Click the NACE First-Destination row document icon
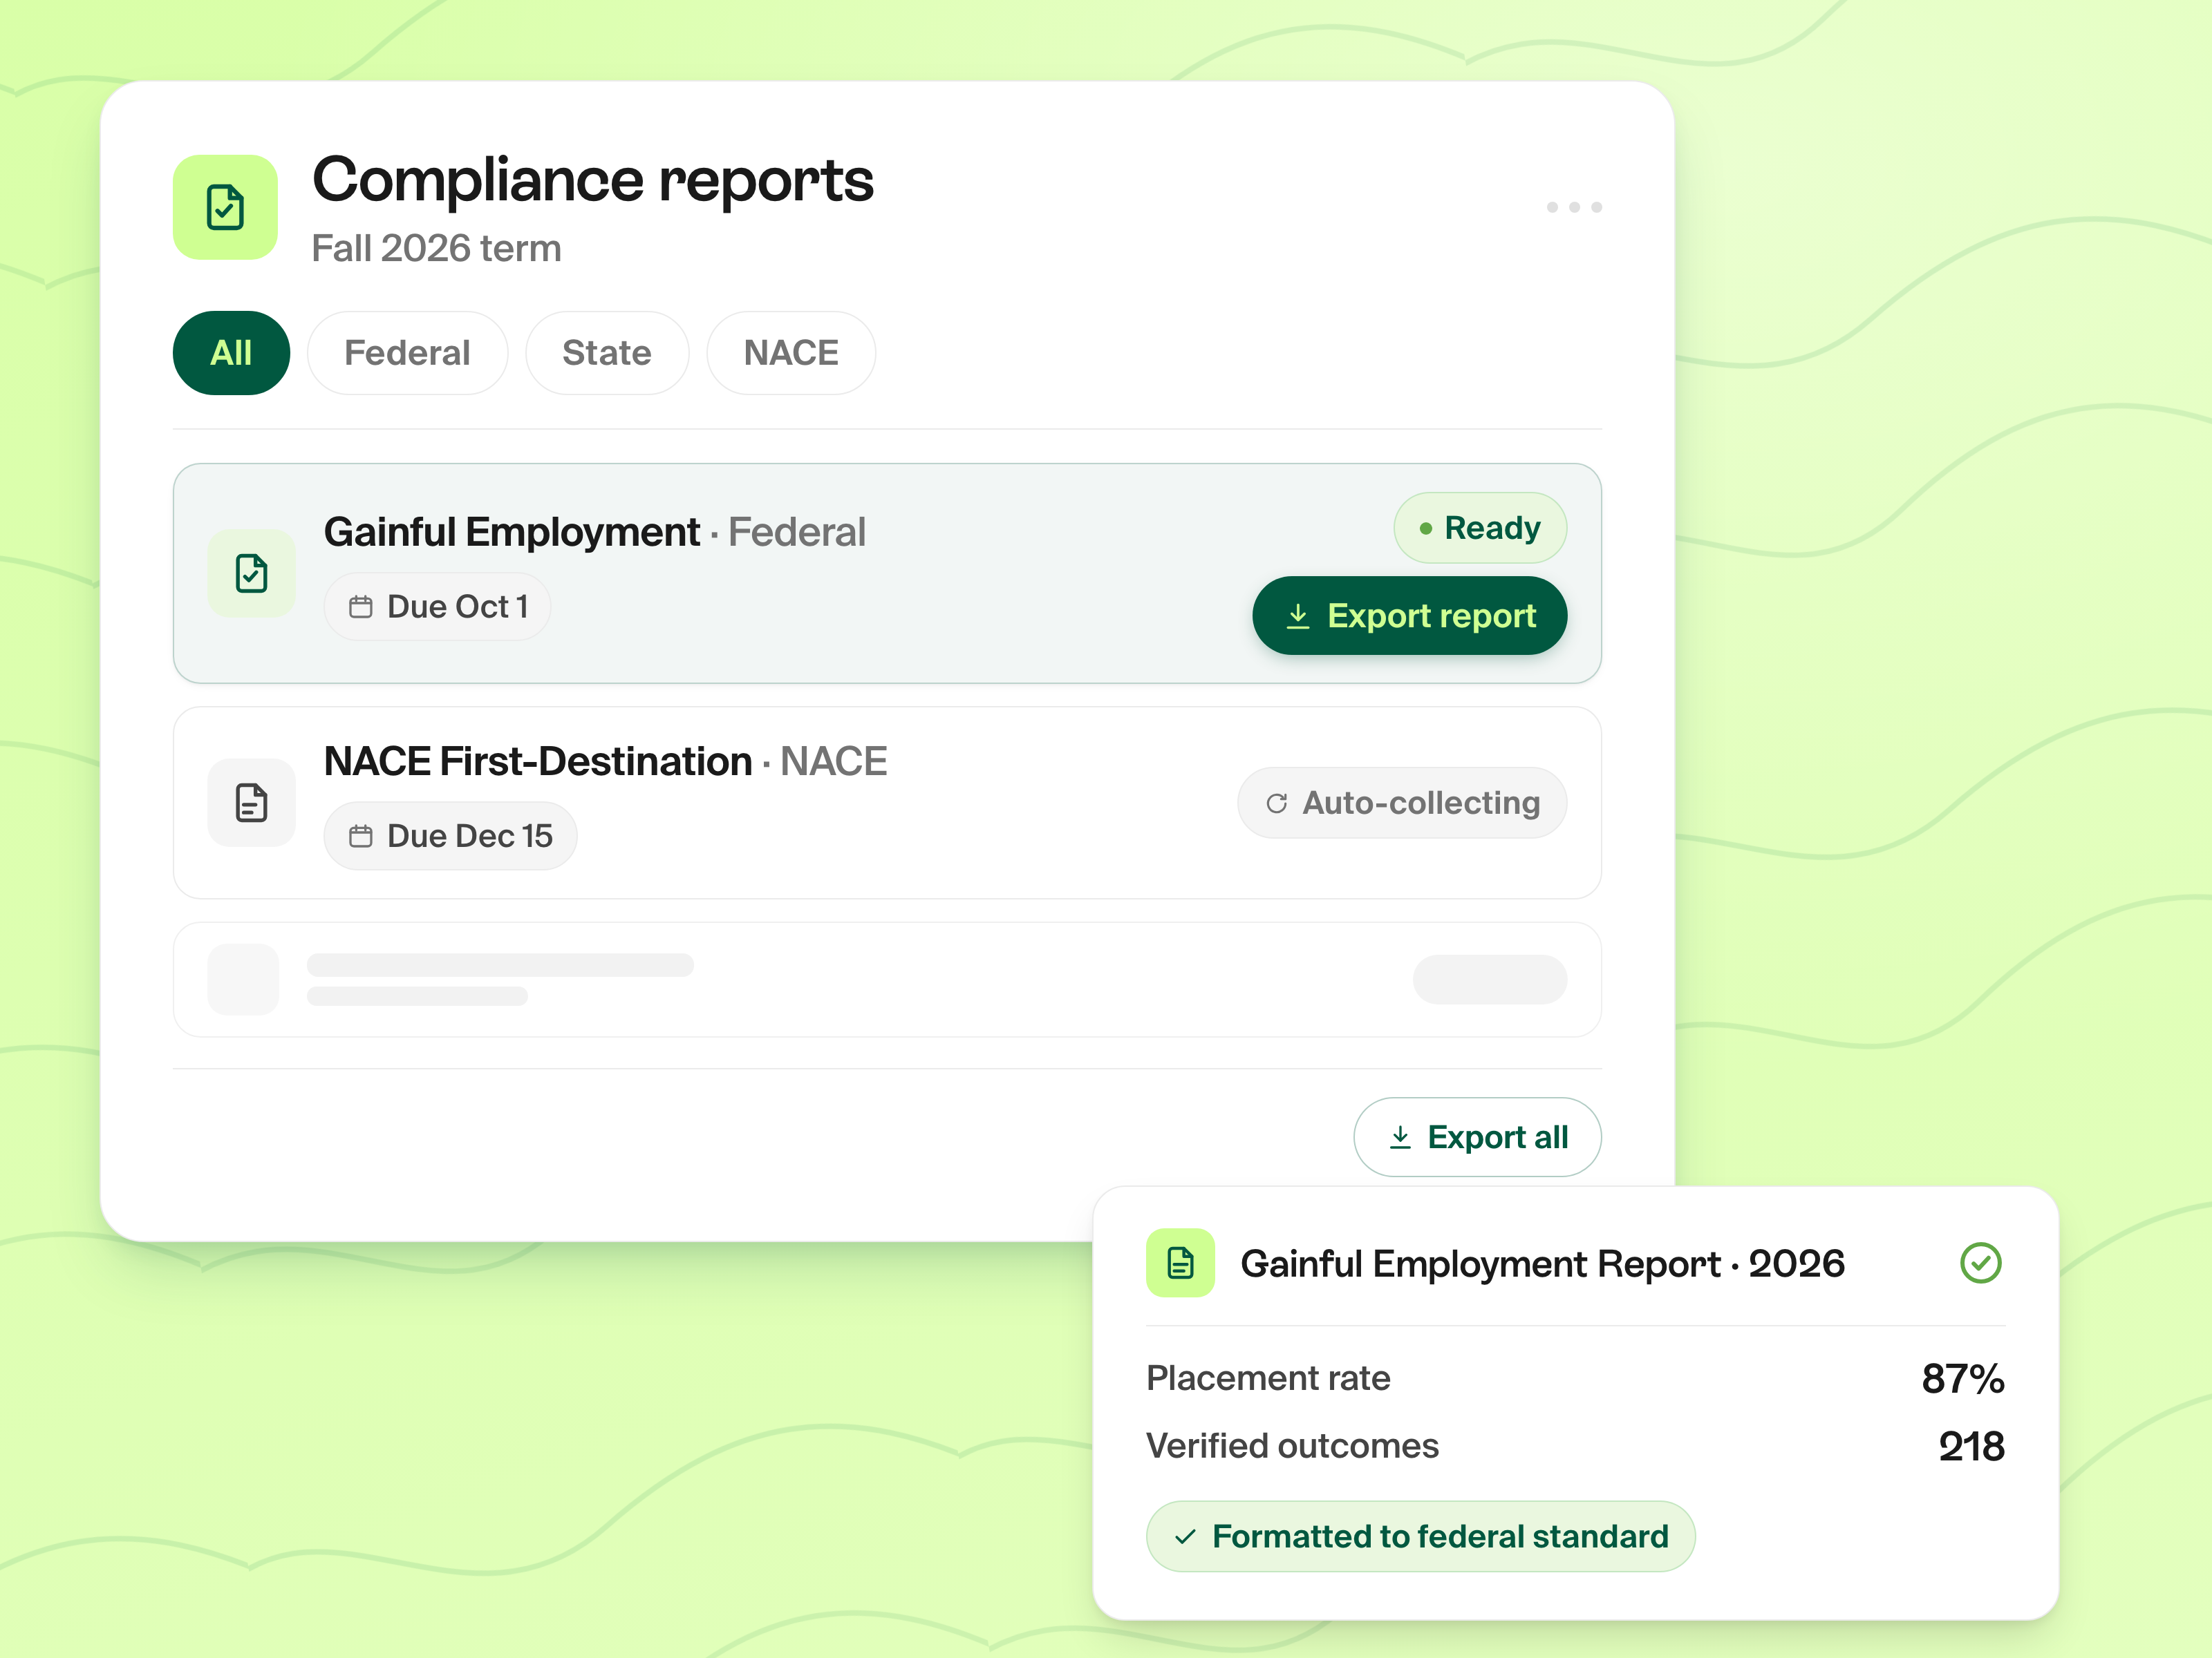The height and width of the screenshot is (1658, 2212). pyautogui.click(x=251, y=803)
